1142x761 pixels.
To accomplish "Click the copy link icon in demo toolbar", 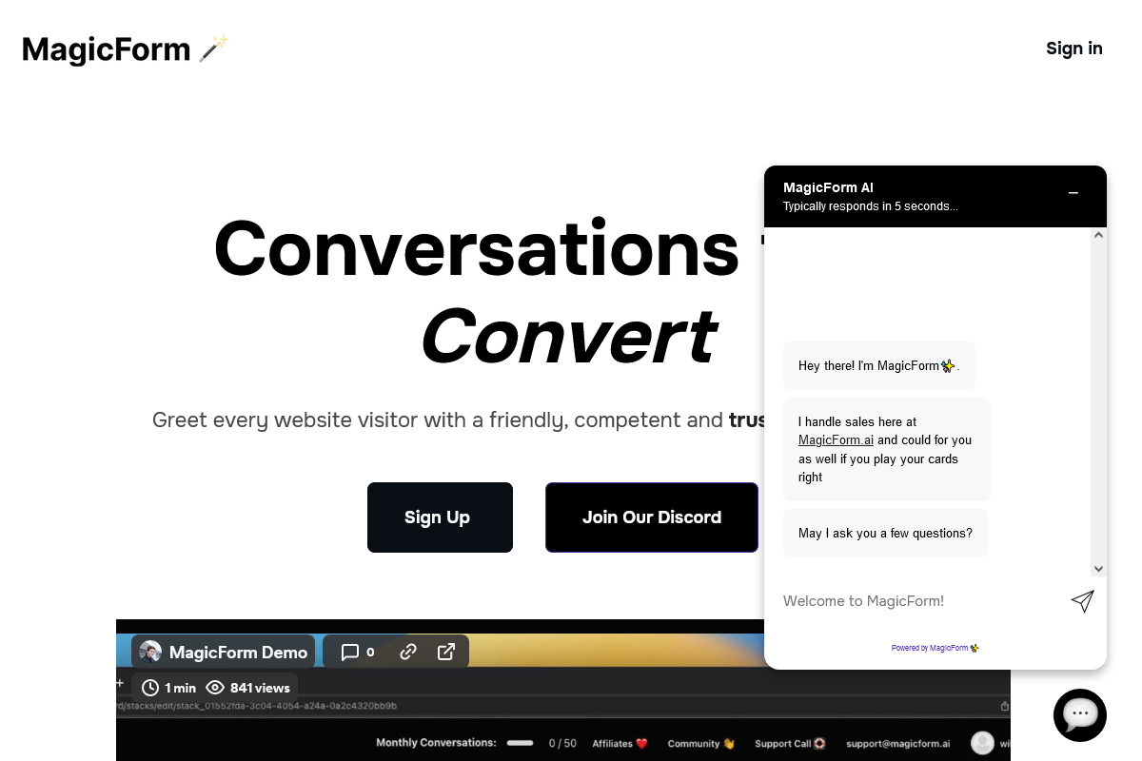I will coord(408,652).
